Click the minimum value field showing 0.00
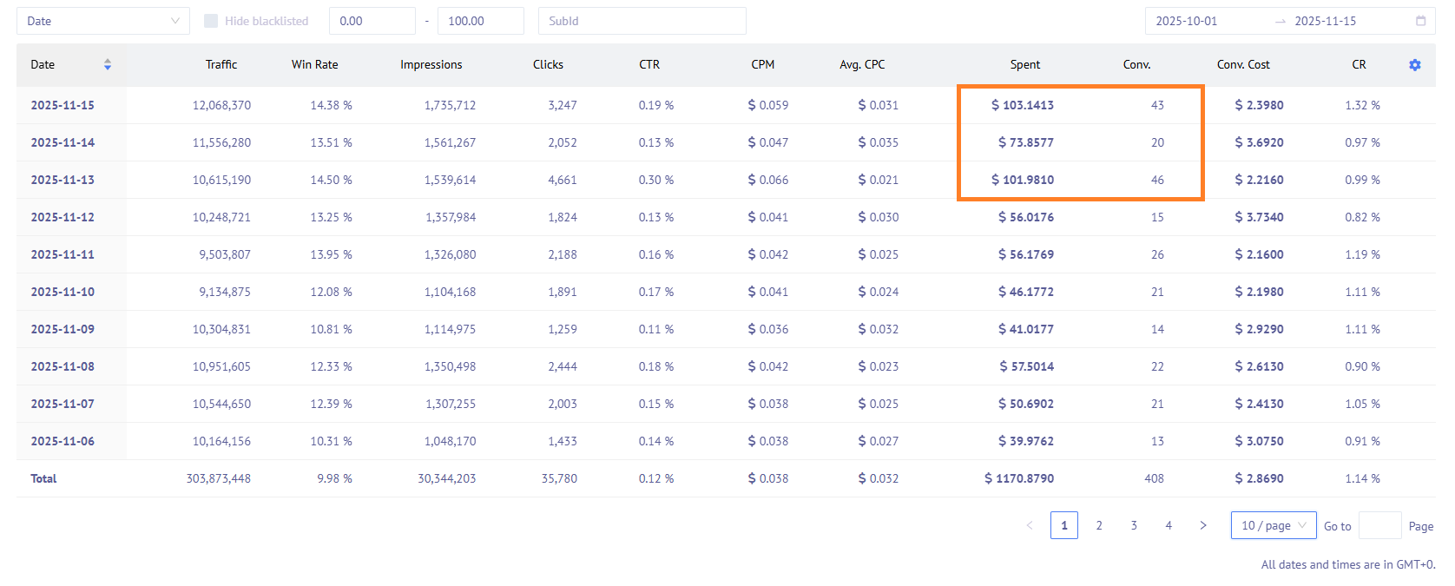The width and height of the screenshot is (1455, 586). [x=372, y=21]
